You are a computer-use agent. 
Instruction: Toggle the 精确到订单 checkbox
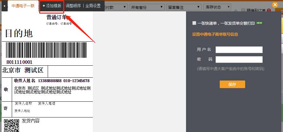[244, 11]
